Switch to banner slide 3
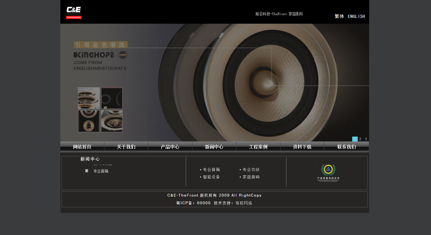 tap(366, 139)
